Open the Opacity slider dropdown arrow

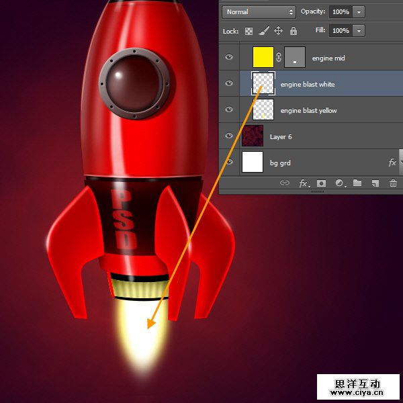[x=359, y=12]
